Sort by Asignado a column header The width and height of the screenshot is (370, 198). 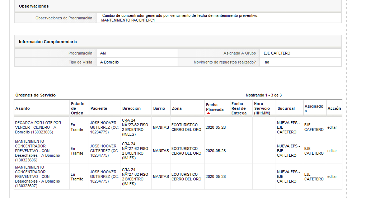click(x=314, y=108)
